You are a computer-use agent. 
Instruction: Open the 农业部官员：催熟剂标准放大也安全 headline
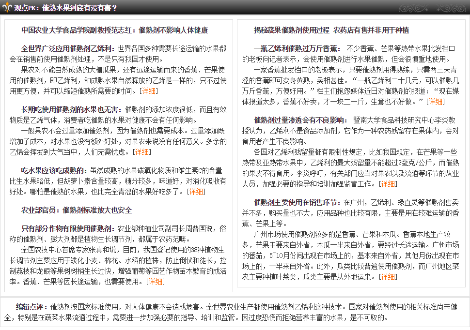click(77, 210)
